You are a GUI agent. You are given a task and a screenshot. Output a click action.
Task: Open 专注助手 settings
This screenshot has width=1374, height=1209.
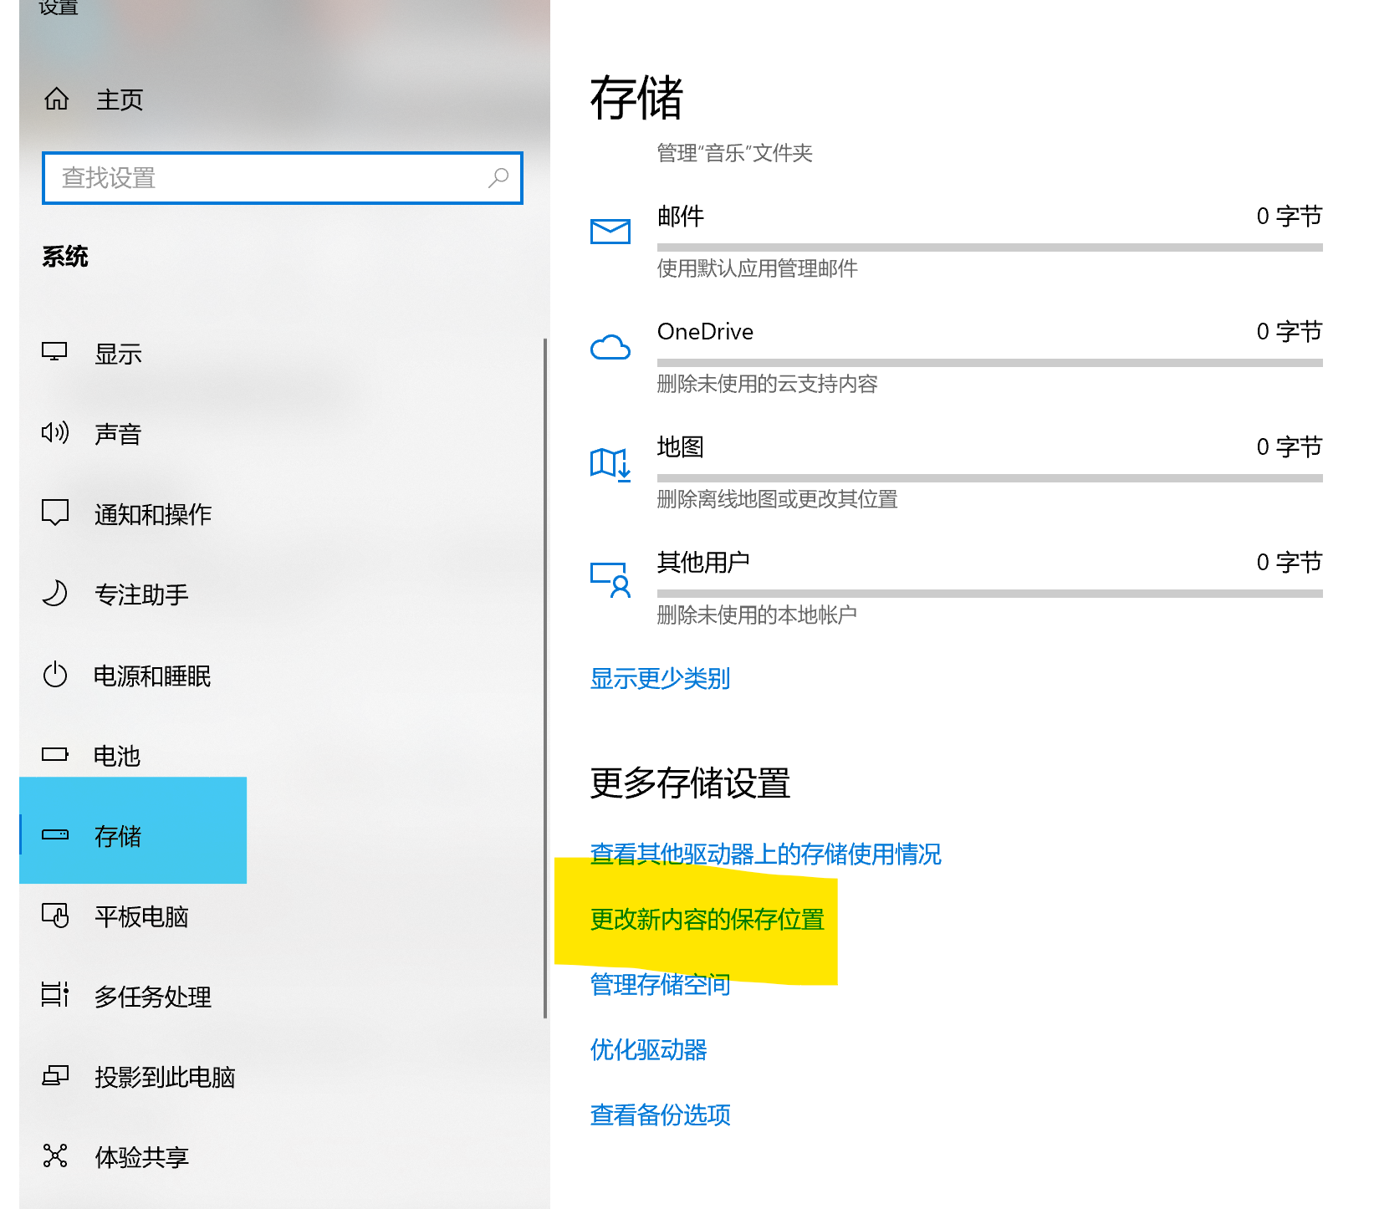point(141,594)
